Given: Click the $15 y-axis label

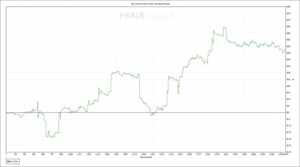Looking at the screenshot, I should click(x=288, y=93).
